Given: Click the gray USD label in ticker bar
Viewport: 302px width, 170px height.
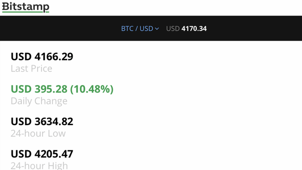Looking at the screenshot, I should pos(173,28).
